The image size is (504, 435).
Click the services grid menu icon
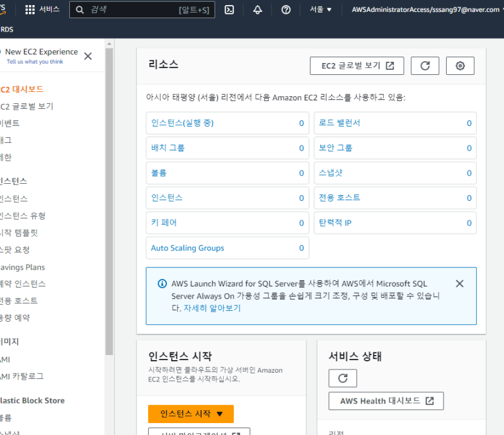click(30, 9)
